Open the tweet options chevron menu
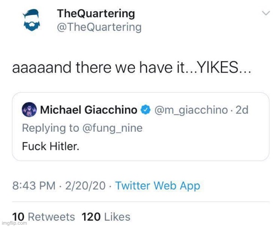 (266, 14)
